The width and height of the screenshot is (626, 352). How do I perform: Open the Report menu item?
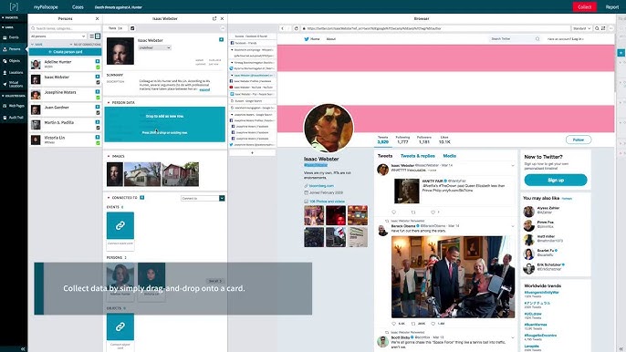pos(611,7)
